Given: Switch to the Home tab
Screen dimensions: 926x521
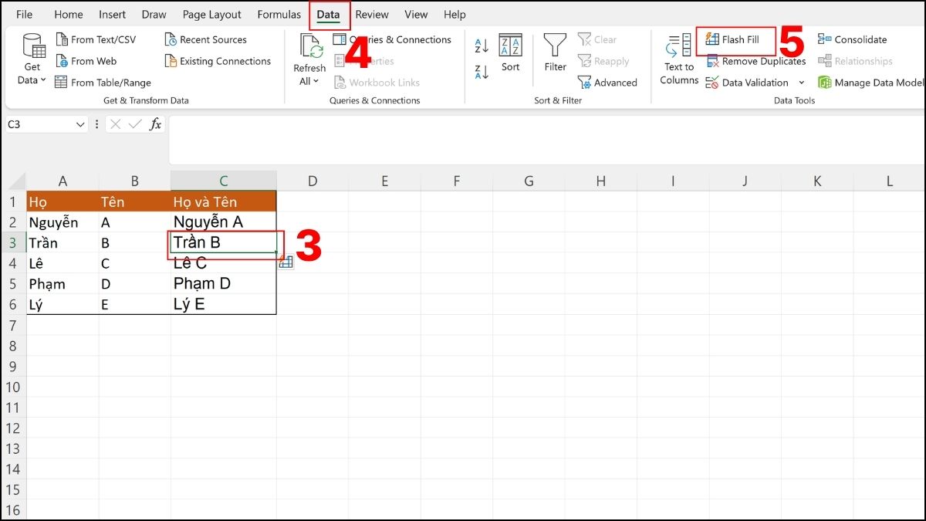Looking at the screenshot, I should coord(69,15).
